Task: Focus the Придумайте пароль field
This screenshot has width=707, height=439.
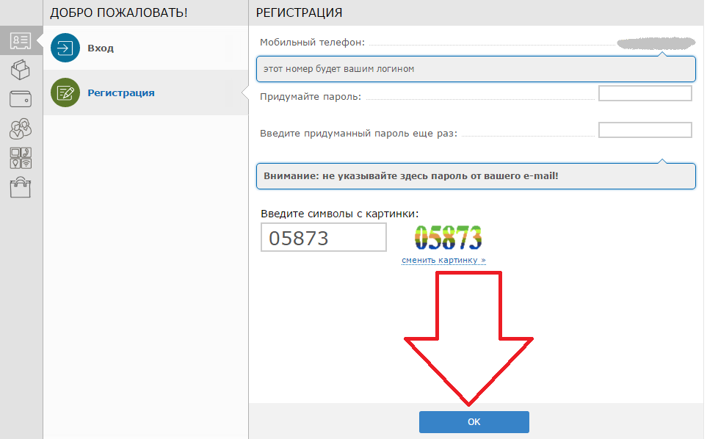Action: click(645, 93)
